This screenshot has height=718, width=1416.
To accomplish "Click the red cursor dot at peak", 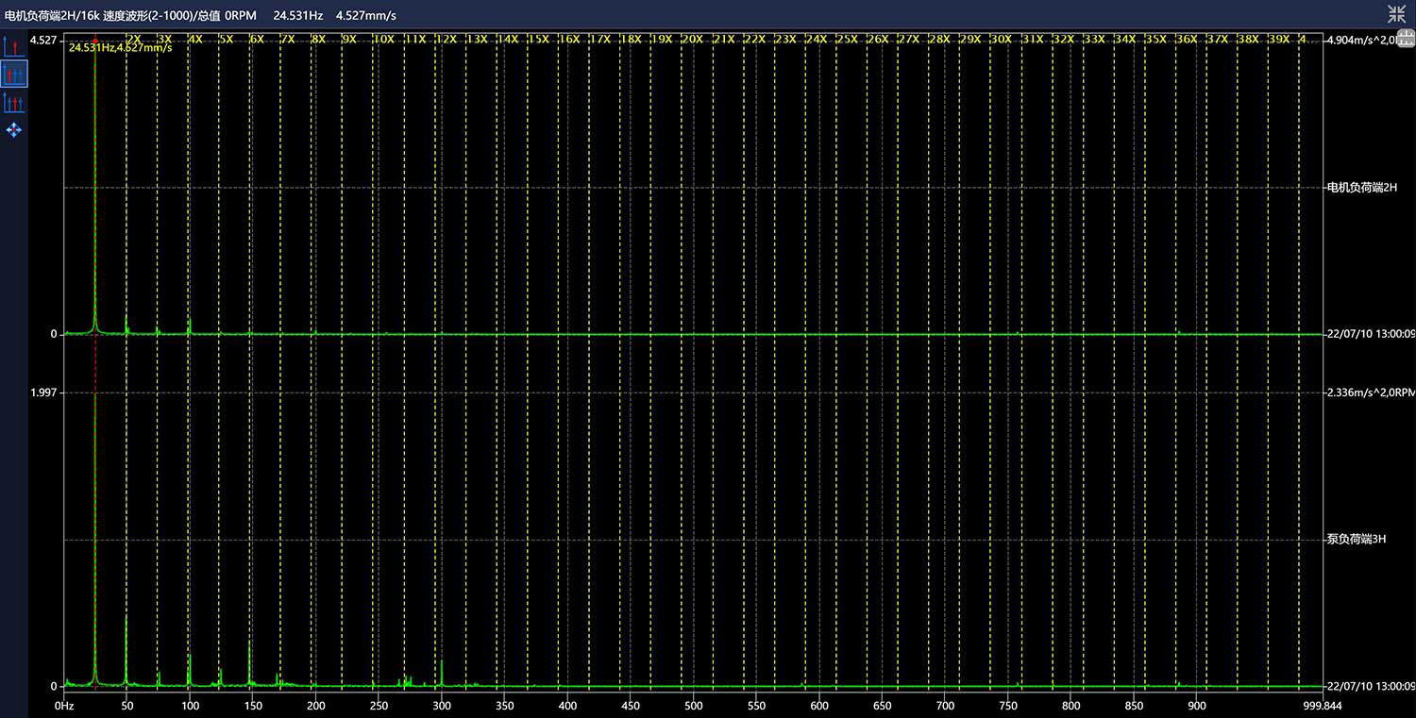I will coord(95,41).
